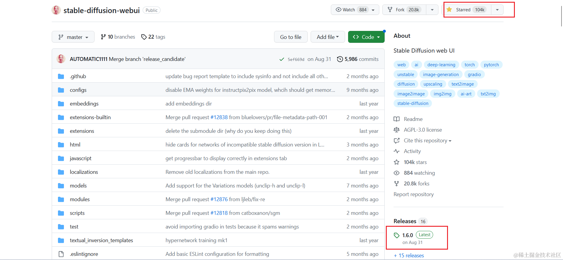The image size is (563, 260).
Task: Click the stable-diffusion topic tag
Action: (x=413, y=103)
